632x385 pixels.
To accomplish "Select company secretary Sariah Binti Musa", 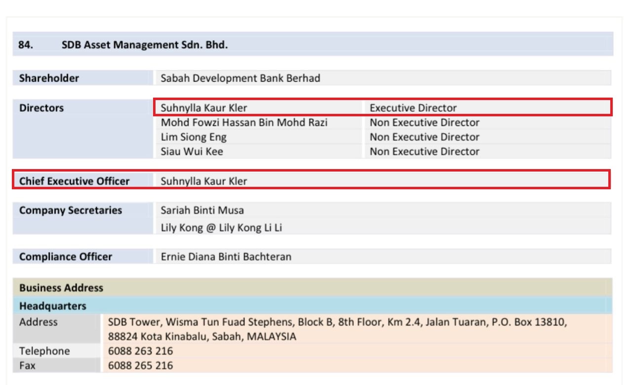I will [x=202, y=210].
